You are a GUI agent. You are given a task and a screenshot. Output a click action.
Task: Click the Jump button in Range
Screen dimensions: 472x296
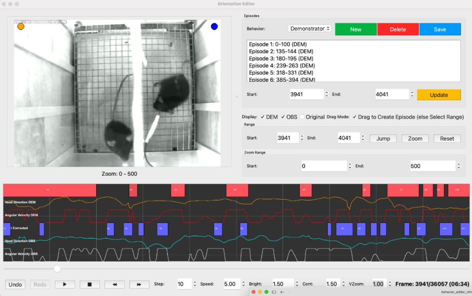click(383, 138)
